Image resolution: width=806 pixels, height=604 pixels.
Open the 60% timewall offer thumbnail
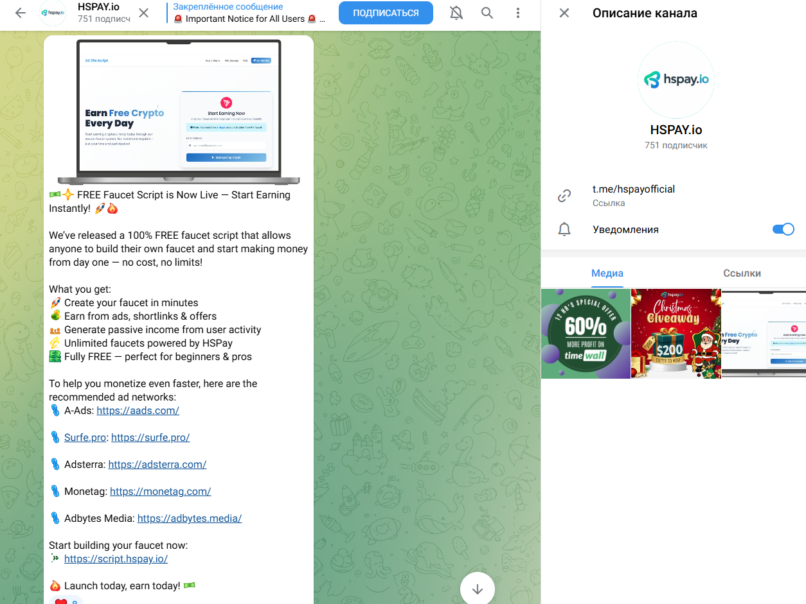tap(586, 334)
